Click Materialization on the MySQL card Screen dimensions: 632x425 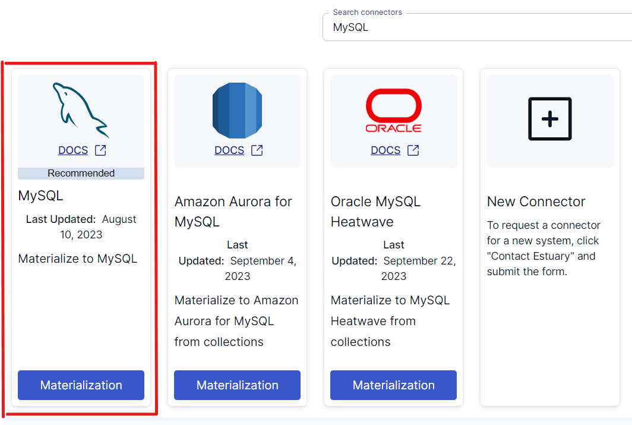coord(81,385)
